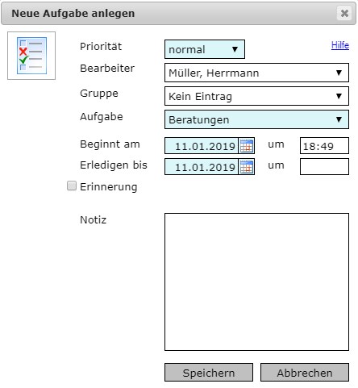The image size is (358, 388).
Task: Focus the empty Erledigen bis time field
Action: (324, 167)
